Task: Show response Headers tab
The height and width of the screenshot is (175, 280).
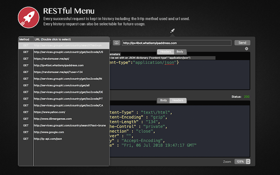Action: tap(178, 100)
